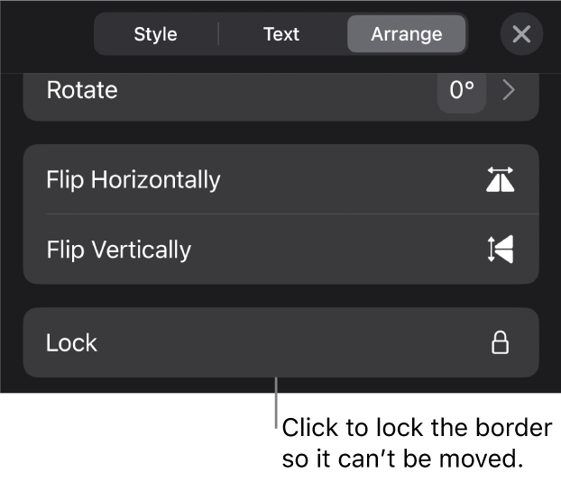The height and width of the screenshot is (482, 561).
Task: Click the triangle icon with vertical arrow
Action: (x=500, y=249)
